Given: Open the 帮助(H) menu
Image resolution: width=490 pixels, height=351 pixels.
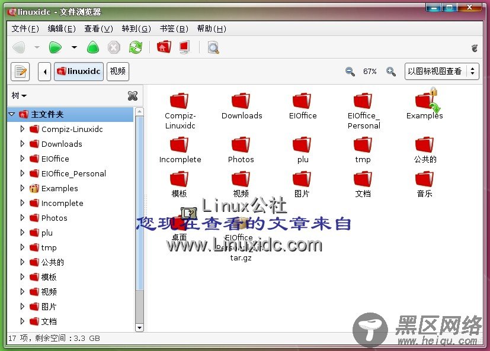Looking at the screenshot, I should pos(212,29).
